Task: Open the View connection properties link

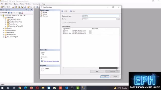Action: click(51, 61)
